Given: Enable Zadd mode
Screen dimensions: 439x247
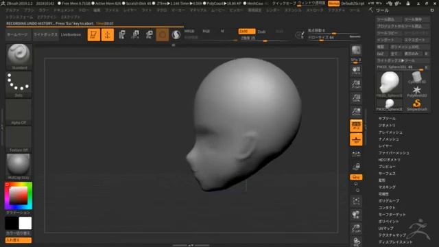Looking at the screenshot, I should 247,32.
